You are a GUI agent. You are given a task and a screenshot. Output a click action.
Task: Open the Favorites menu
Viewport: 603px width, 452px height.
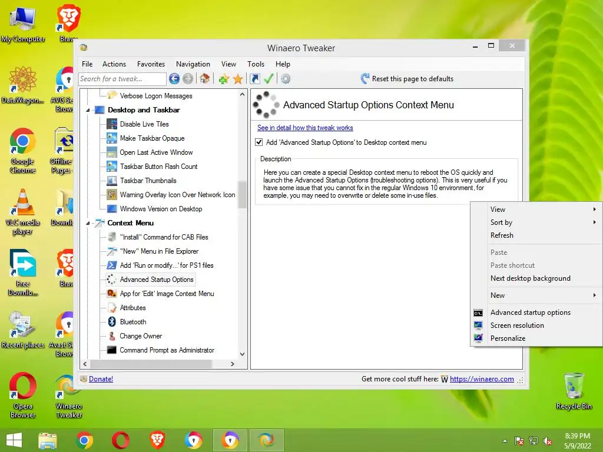(151, 64)
